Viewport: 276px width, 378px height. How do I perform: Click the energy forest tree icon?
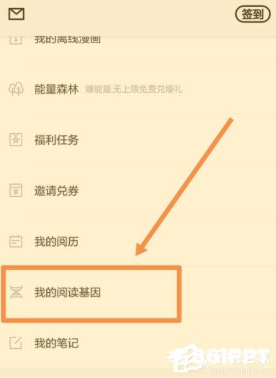pos(16,89)
